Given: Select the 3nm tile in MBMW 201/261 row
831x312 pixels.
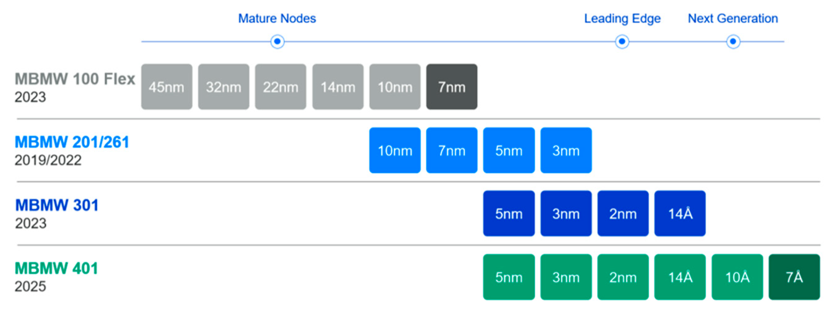Looking at the screenshot, I should tap(566, 150).
